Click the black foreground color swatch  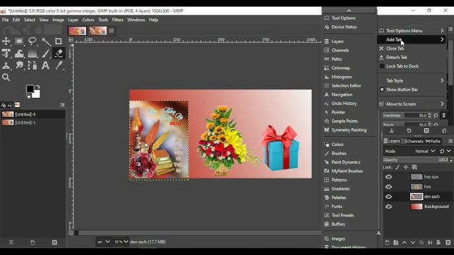pos(30,89)
